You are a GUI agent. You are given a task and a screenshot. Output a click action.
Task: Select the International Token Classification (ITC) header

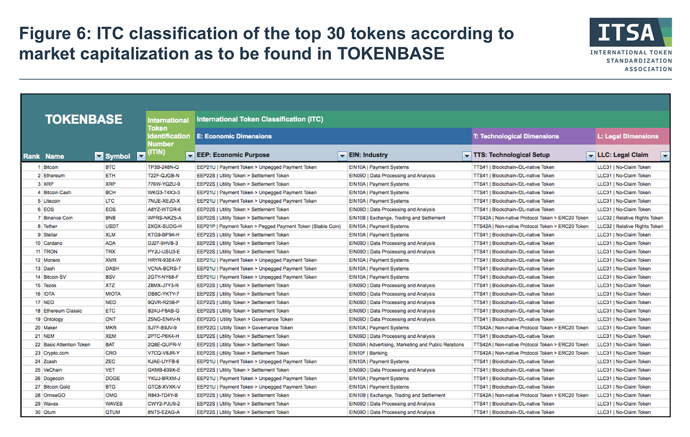260,119
